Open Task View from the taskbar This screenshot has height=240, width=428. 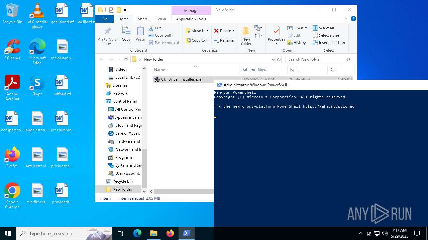tap(120, 233)
